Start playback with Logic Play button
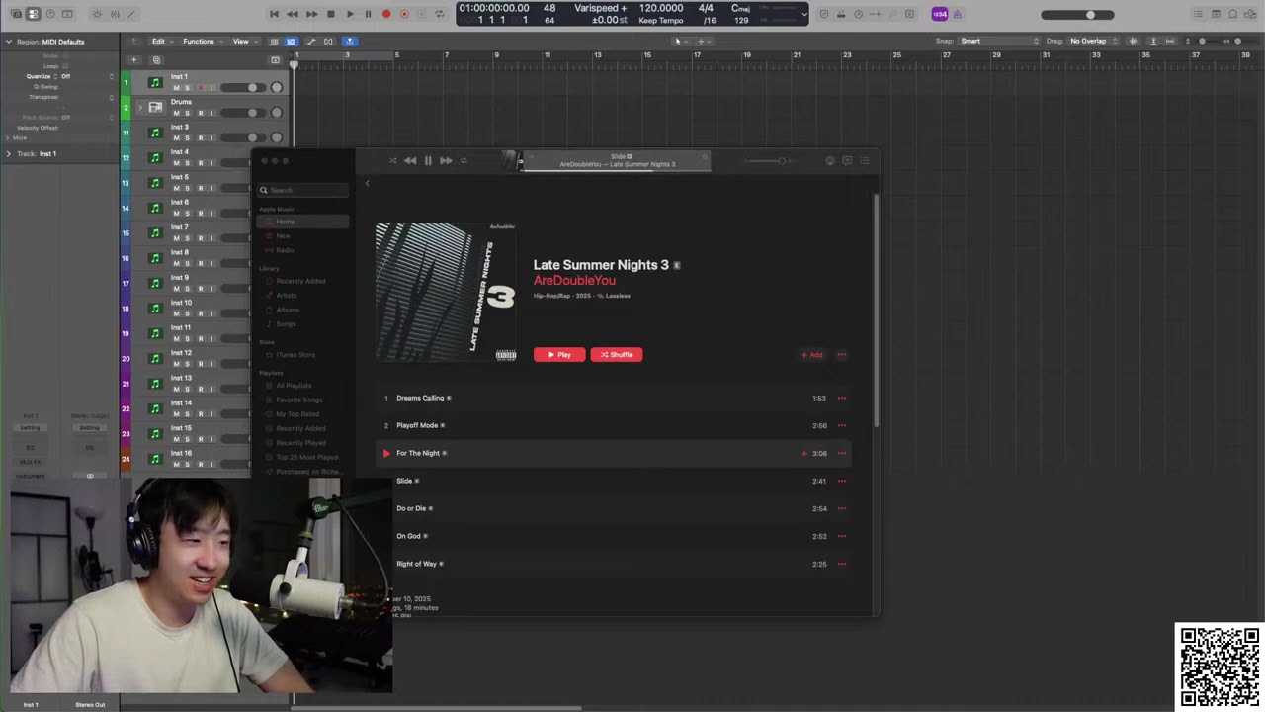Image resolution: width=1265 pixels, height=712 pixels. coord(350,14)
